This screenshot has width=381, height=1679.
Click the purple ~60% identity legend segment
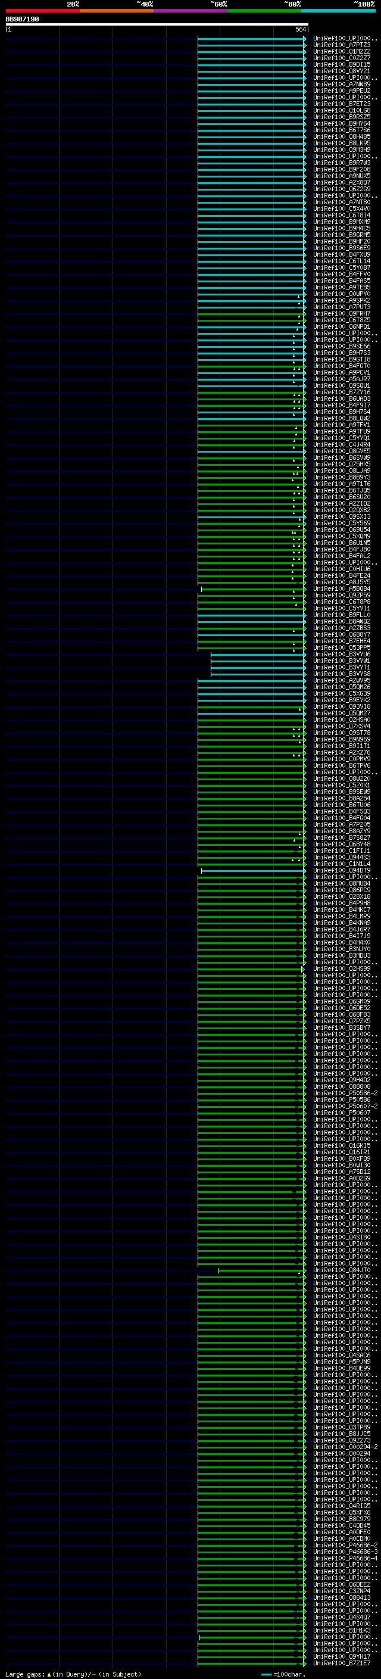tap(191, 11)
